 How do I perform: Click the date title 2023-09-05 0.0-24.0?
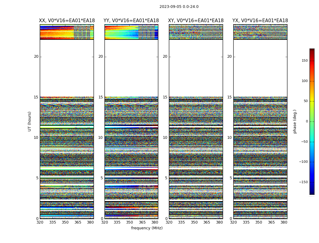[x=179, y=7]
